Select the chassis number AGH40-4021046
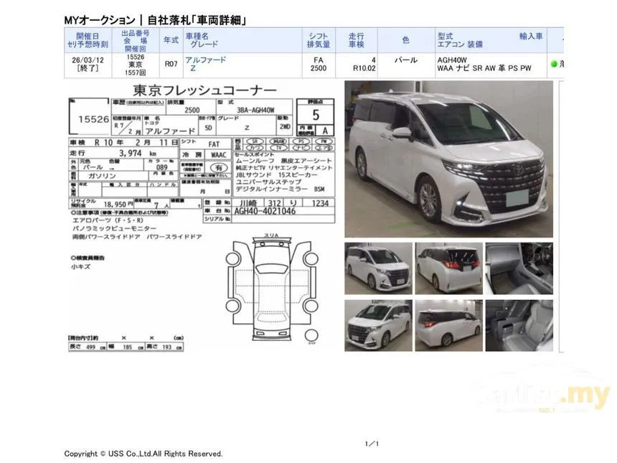The image size is (617, 463). [x=265, y=211]
